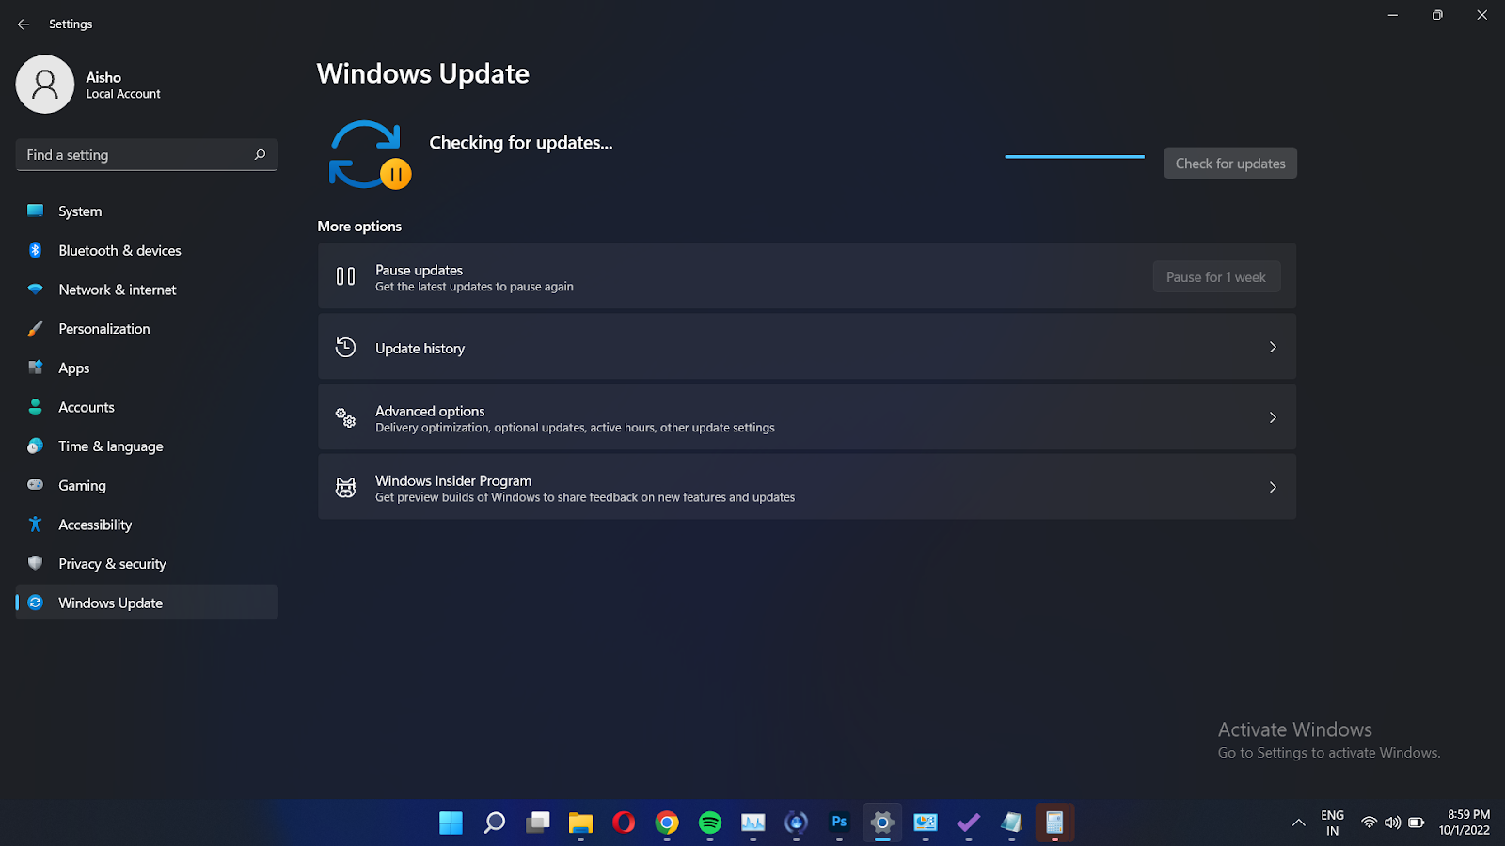Expand Windows Insider Program with its chevron

(x=1273, y=487)
